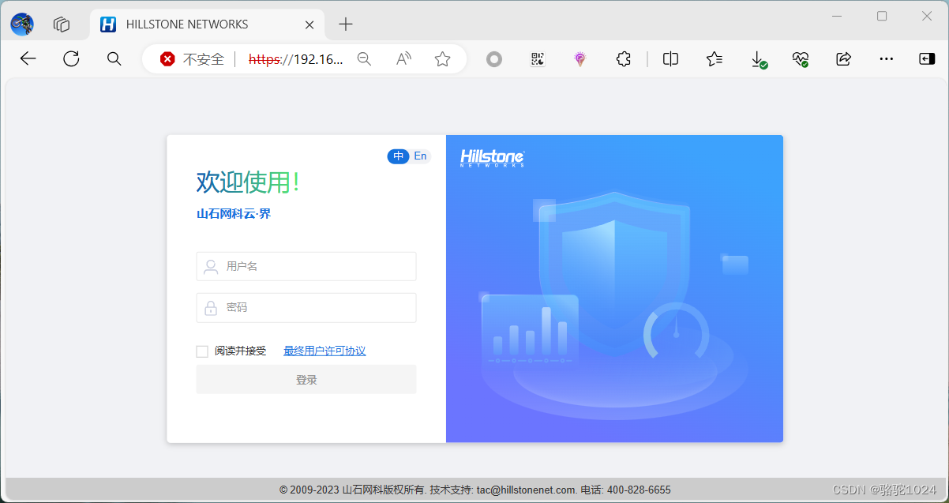
Task: Click the tac@hillstonenet.com support email text
Action: pos(527,490)
